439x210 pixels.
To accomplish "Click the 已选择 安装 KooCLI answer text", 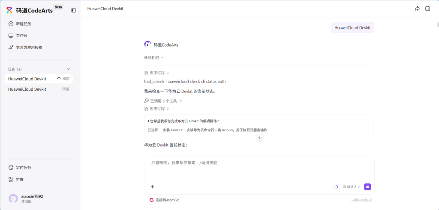I will 207,130.
